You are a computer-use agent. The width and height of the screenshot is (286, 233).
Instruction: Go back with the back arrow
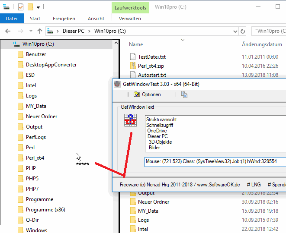click(x=8, y=31)
